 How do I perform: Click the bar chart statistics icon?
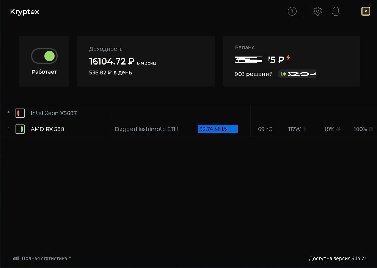click(x=16, y=258)
